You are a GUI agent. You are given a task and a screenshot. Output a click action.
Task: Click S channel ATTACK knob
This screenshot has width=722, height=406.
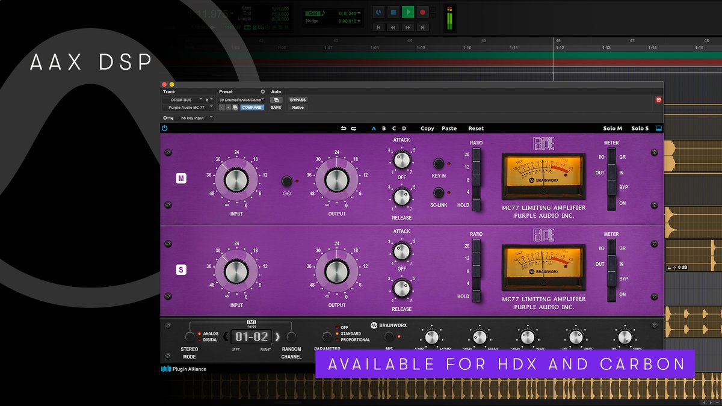point(401,250)
